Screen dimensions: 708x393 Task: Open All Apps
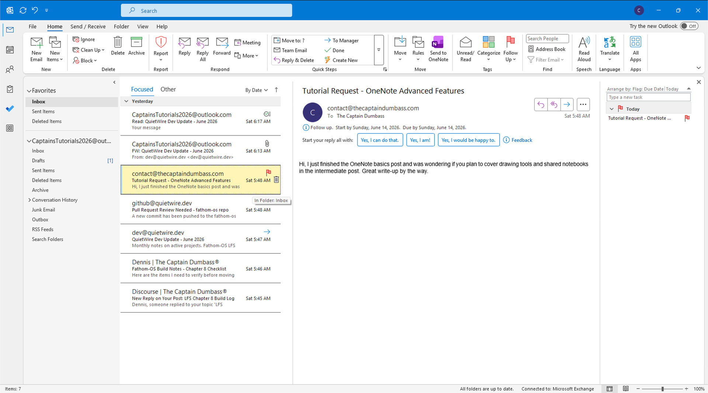[635, 49]
